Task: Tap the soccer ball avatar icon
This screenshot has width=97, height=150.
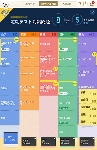Action: 6,4
